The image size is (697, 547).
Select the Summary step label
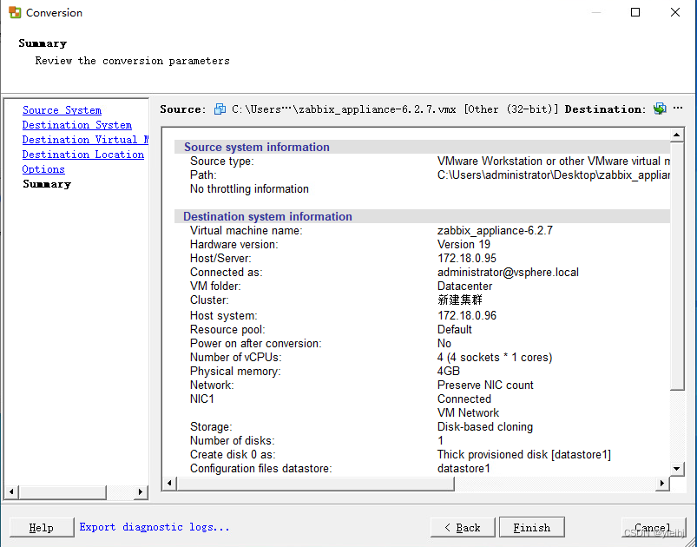[47, 184]
